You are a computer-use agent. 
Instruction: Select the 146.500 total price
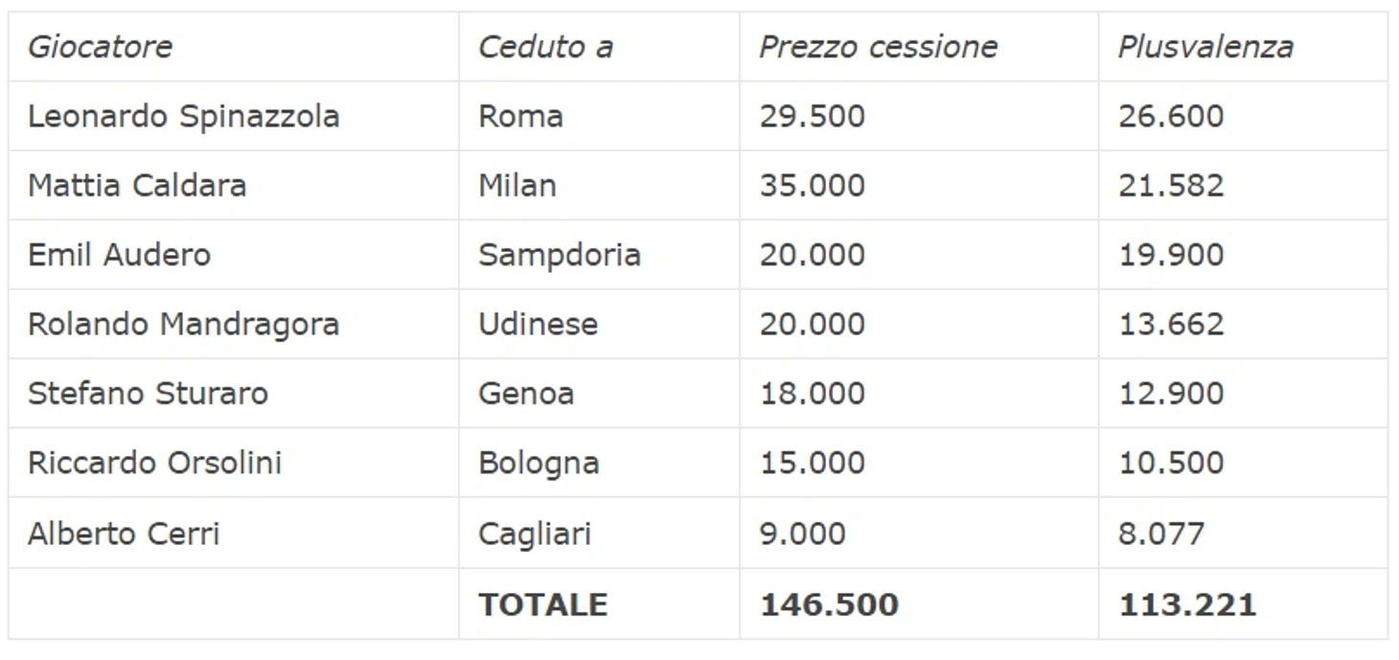[829, 604]
